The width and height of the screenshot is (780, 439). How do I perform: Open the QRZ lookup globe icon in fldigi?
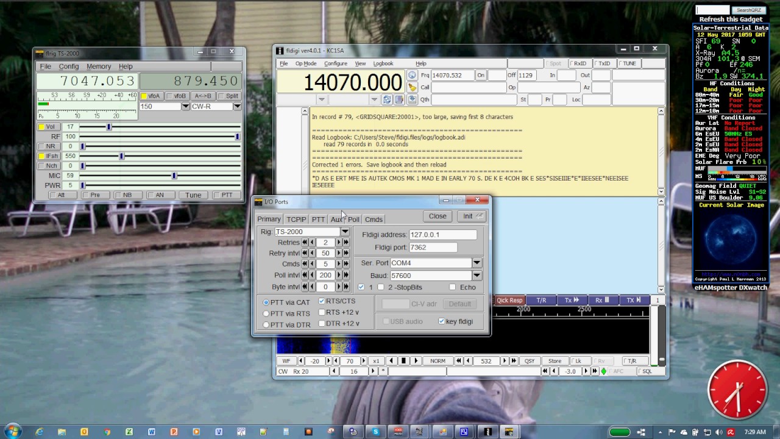point(412,75)
